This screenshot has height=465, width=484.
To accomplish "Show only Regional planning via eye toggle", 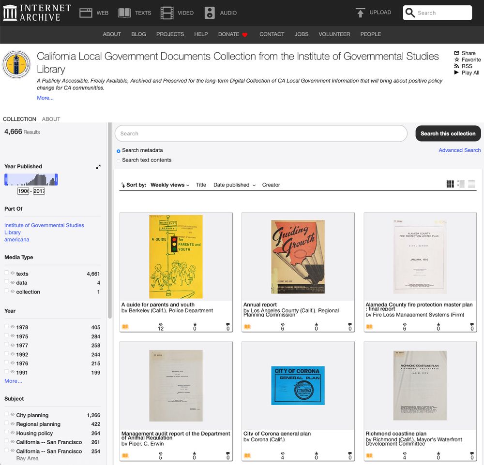I will point(13,423).
